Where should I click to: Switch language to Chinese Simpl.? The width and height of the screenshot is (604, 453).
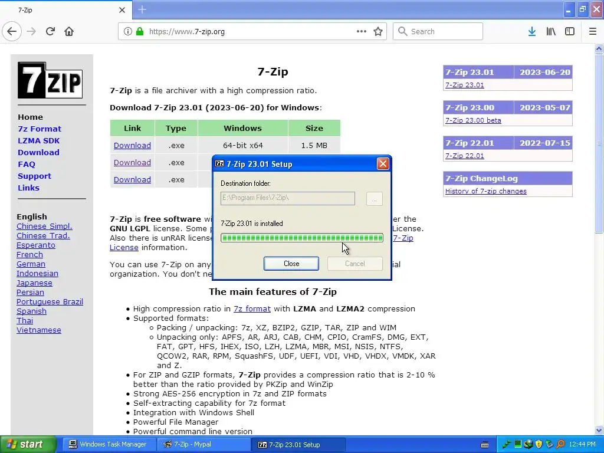pos(44,226)
